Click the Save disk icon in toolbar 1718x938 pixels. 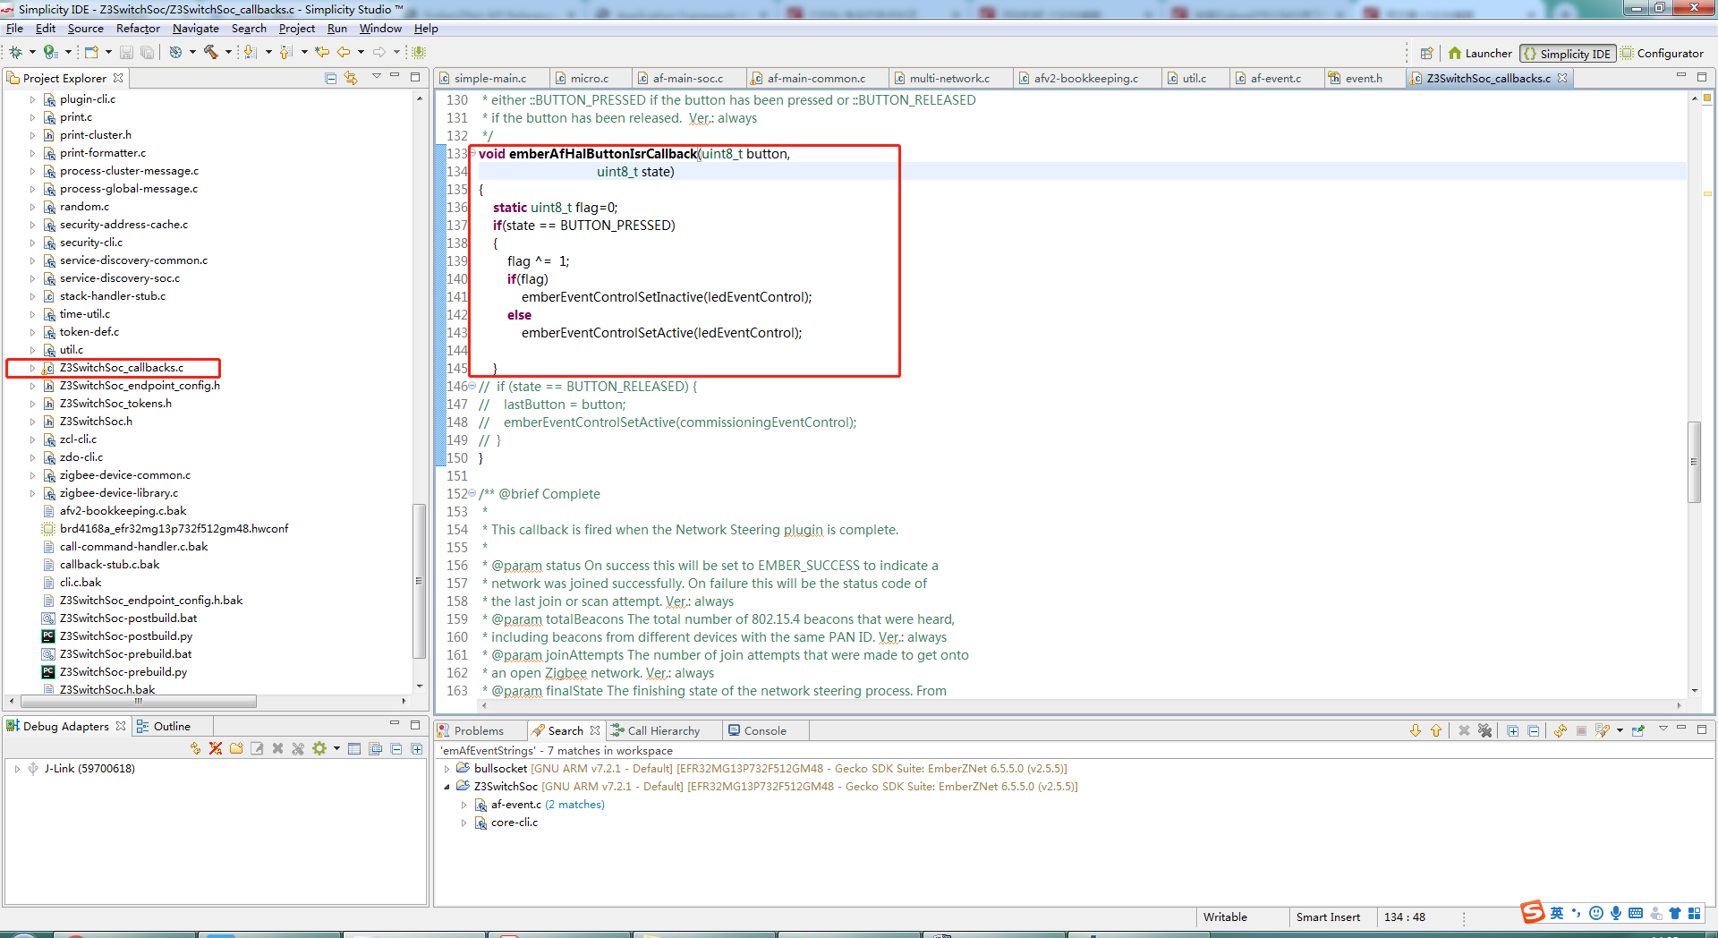pyautogui.click(x=126, y=52)
